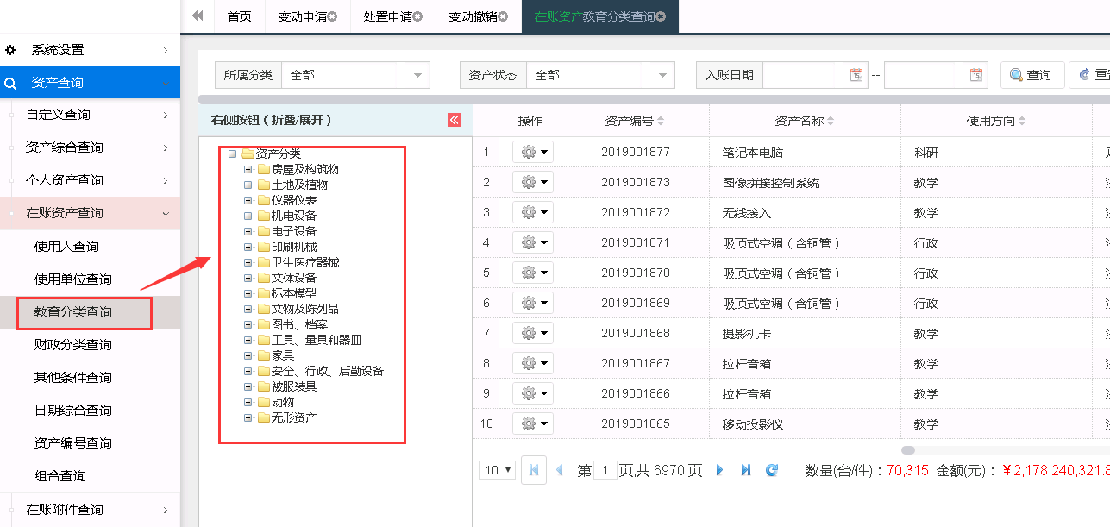Sort by 资产编号 column header
Image resolution: width=1110 pixels, height=527 pixels.
coord(635,121)
